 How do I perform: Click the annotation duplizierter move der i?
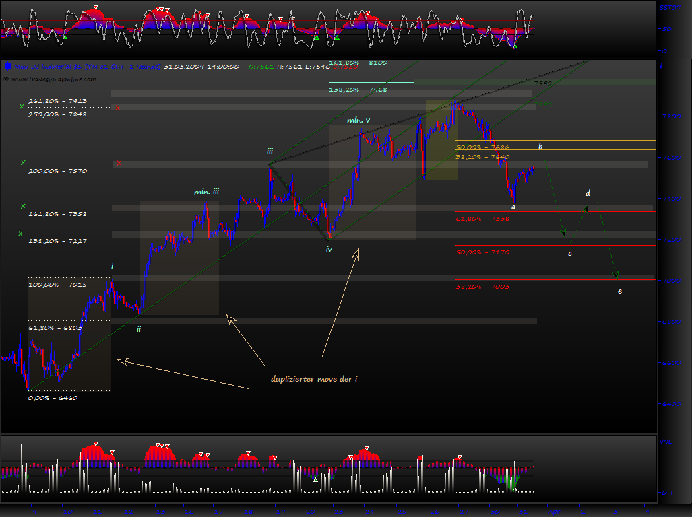[x=314, y=379]
